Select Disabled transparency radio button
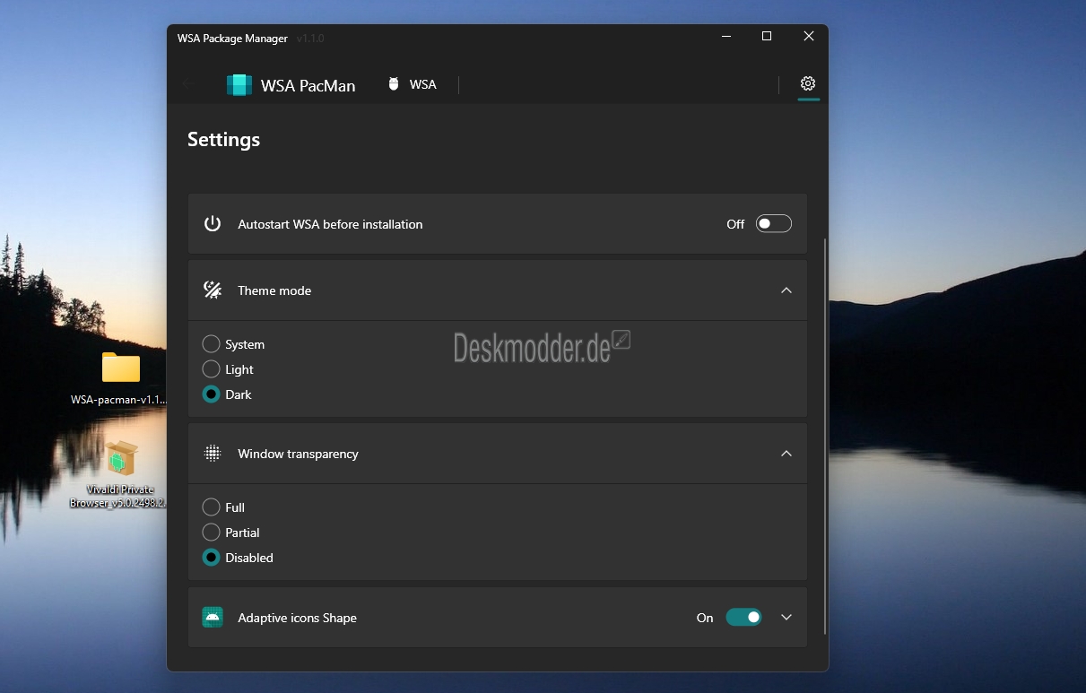 212,557
